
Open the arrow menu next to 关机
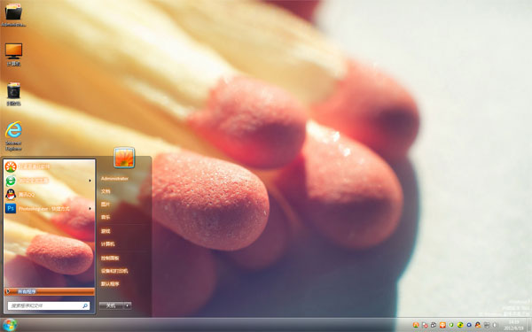click(x=128, y=305)
